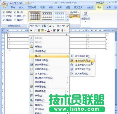Decrease indent in the mini toolbar
118x114 pixels.
55,30
